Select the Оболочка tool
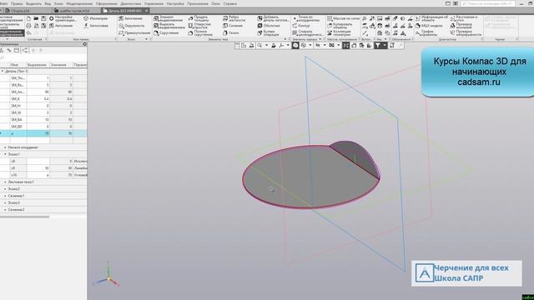This screenshot has height=300, width=534. [x=269, y=26]
